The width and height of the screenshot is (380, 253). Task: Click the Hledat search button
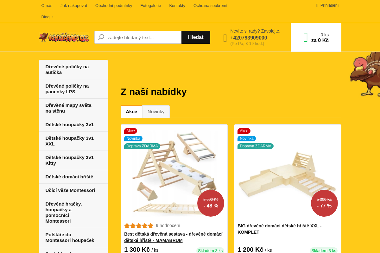(x=196, y=37)
